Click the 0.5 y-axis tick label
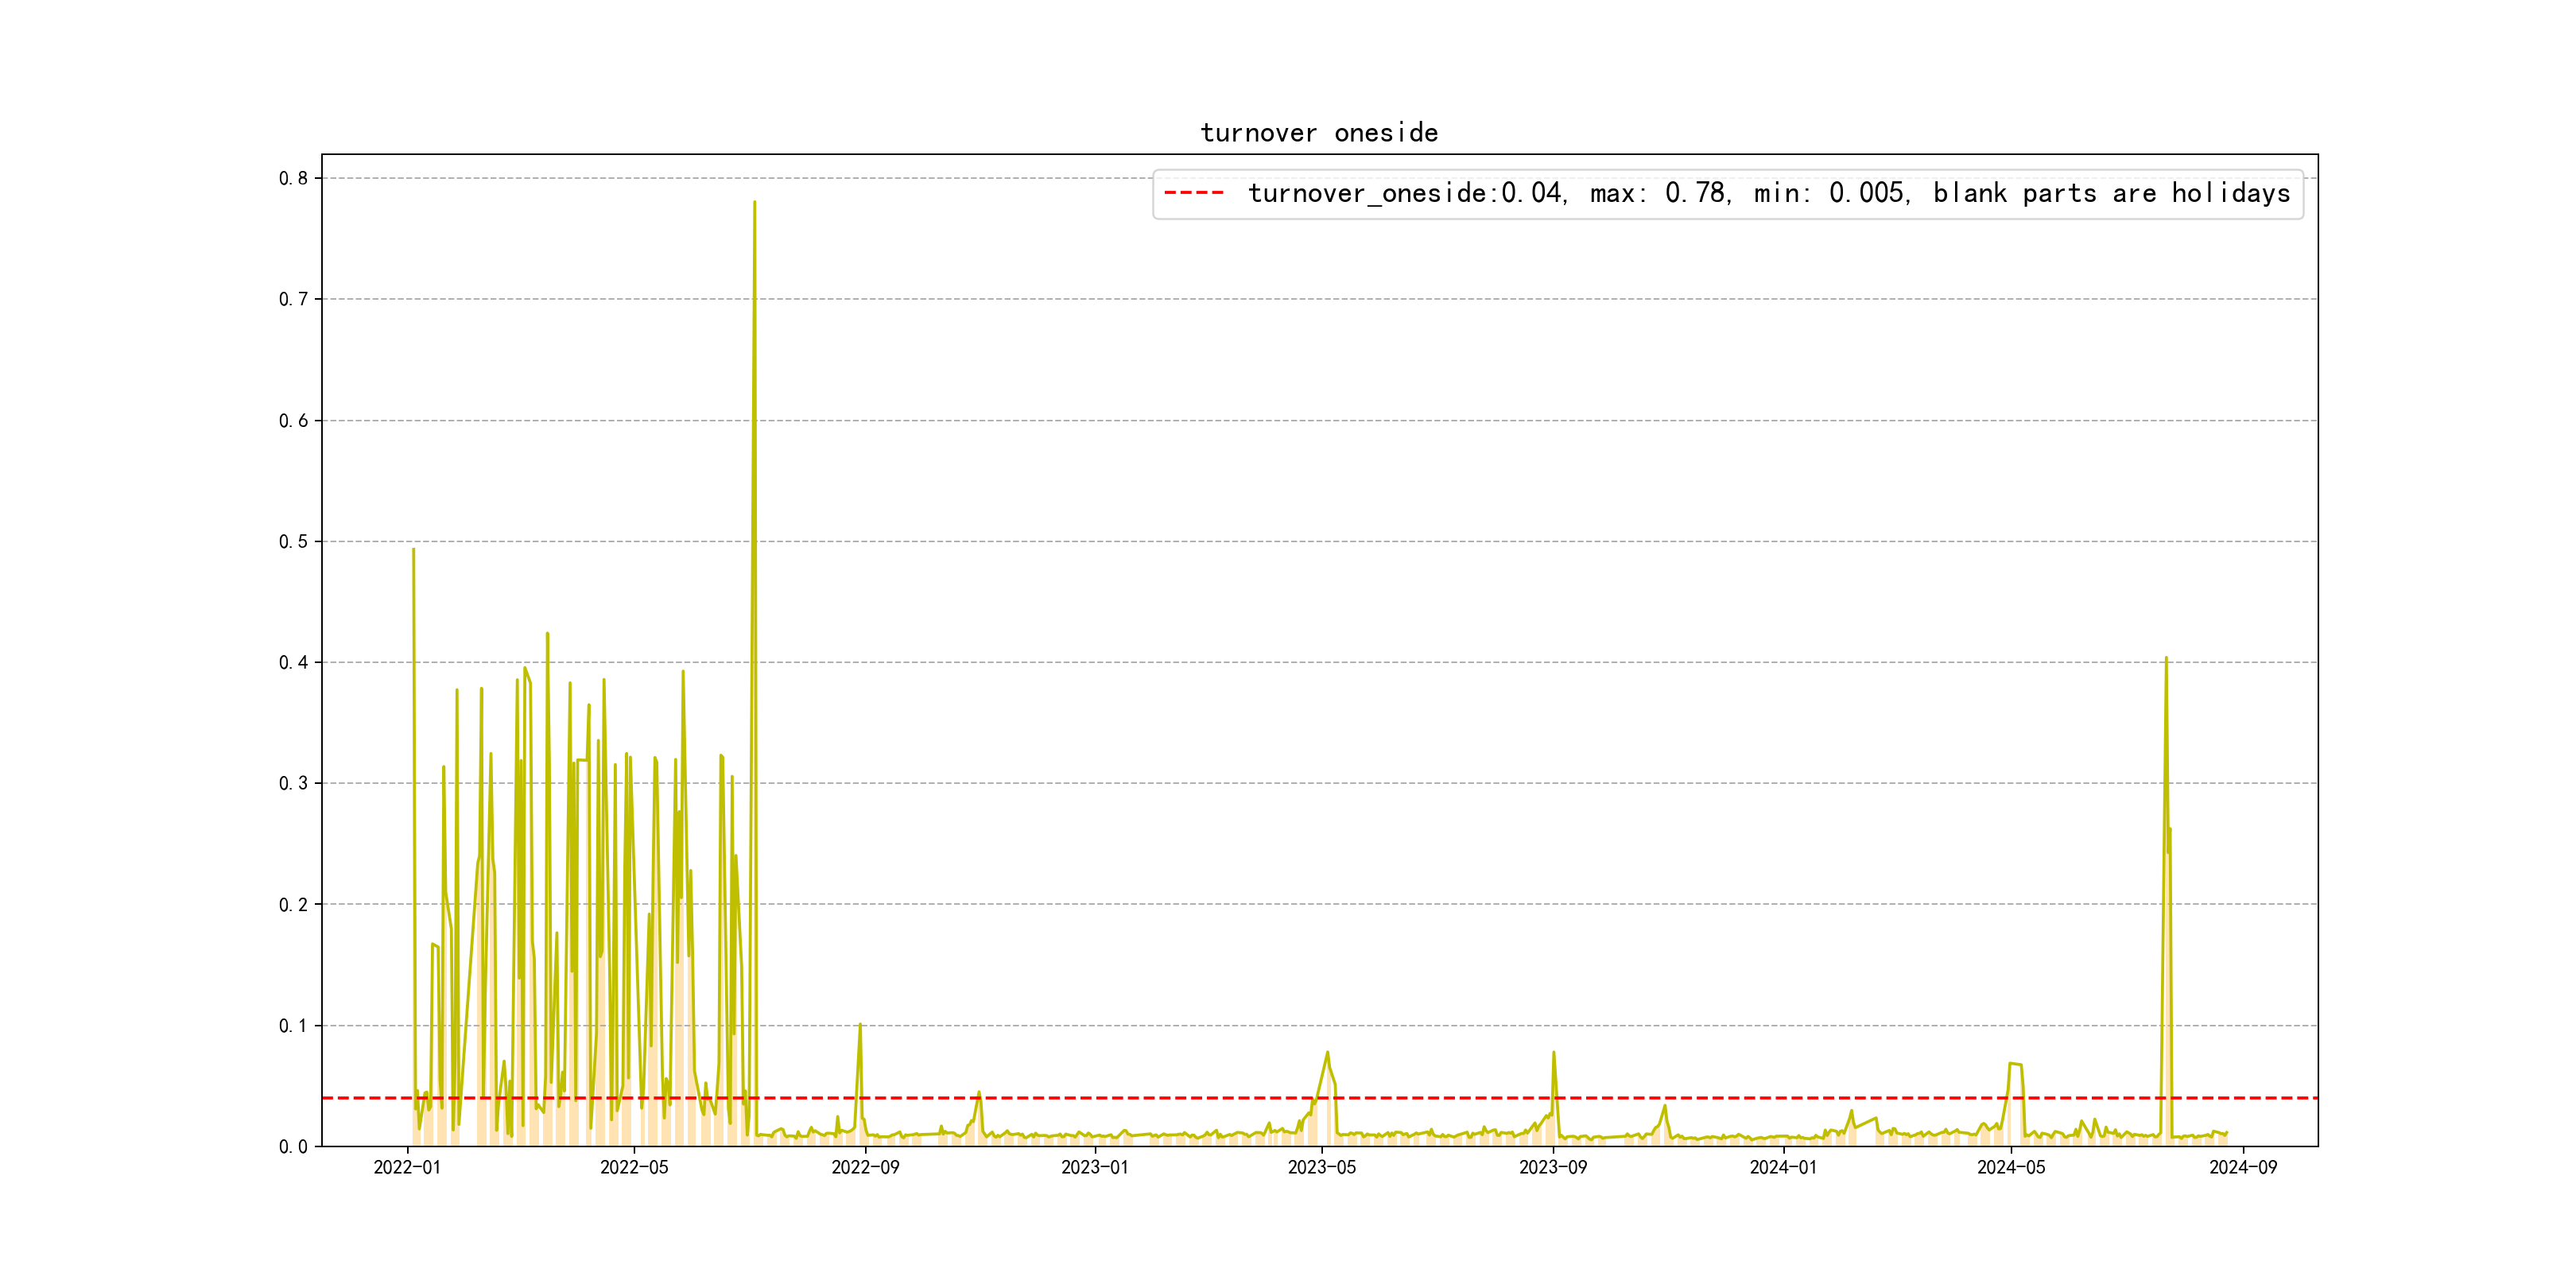Screen dimensions: 2576x1288 293,541
